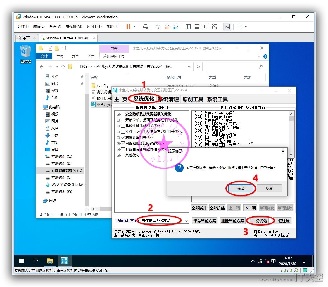Refresh the Explorer address bar
Viewport: 328px width, 287px height.
click(x=198, y=66)
